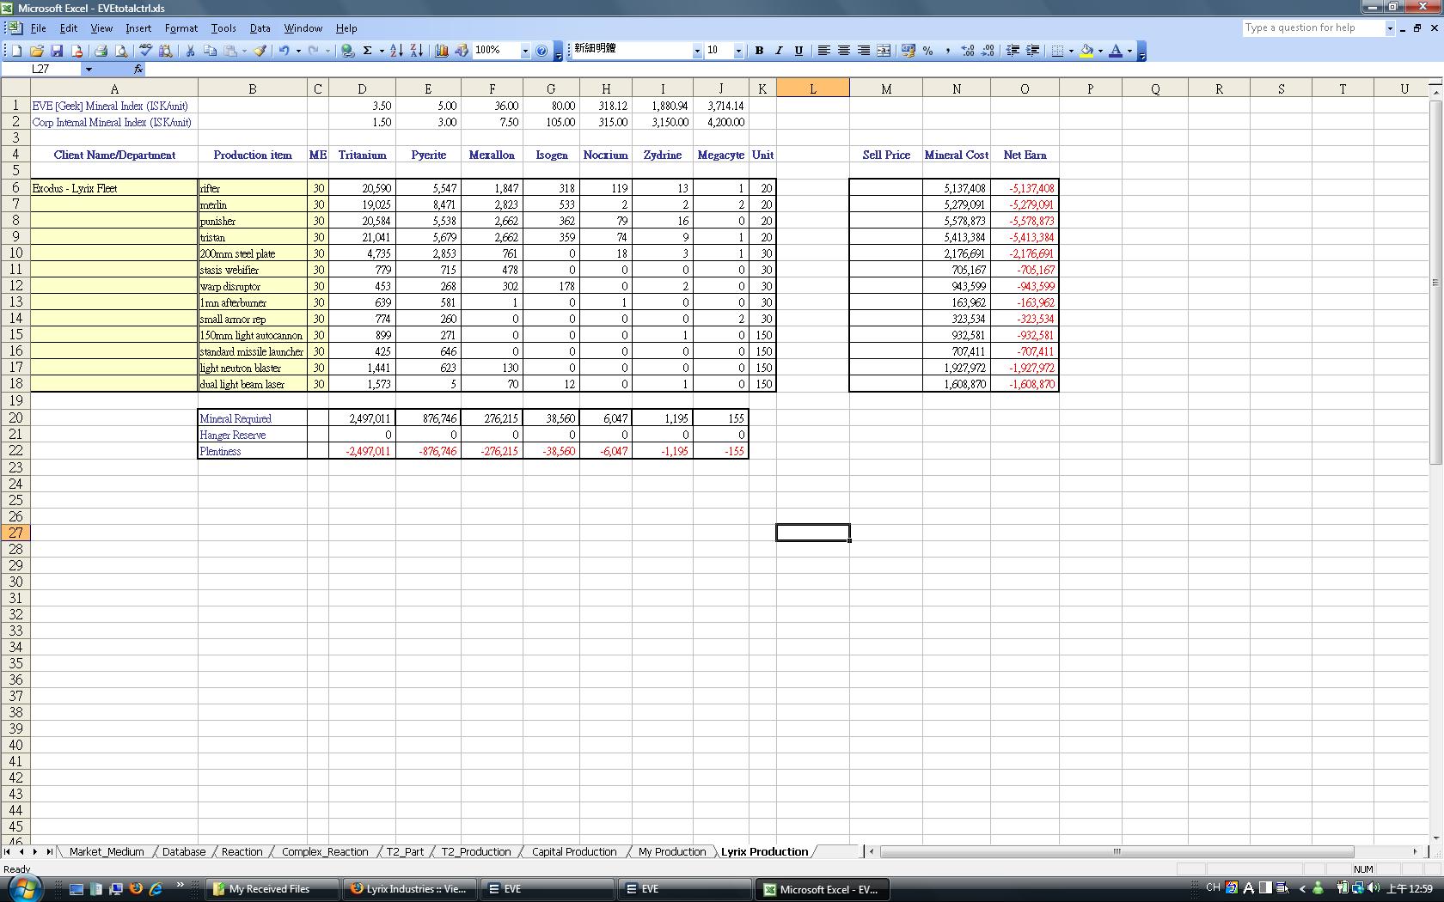Toggle underline formatting
The height and width of the screenshot is (902, 1444).
point(798,51)
